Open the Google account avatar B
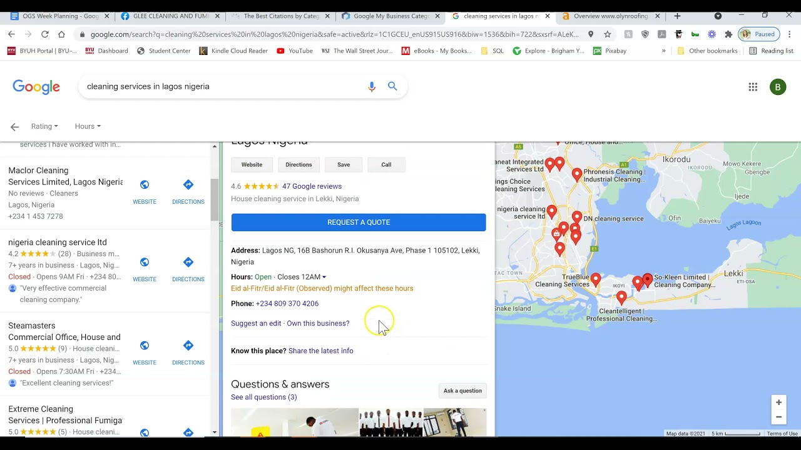The width and height of the screenshot is (801, 450). click(x=778, y=87)
